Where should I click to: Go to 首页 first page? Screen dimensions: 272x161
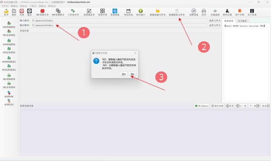(x=230, y=106)
